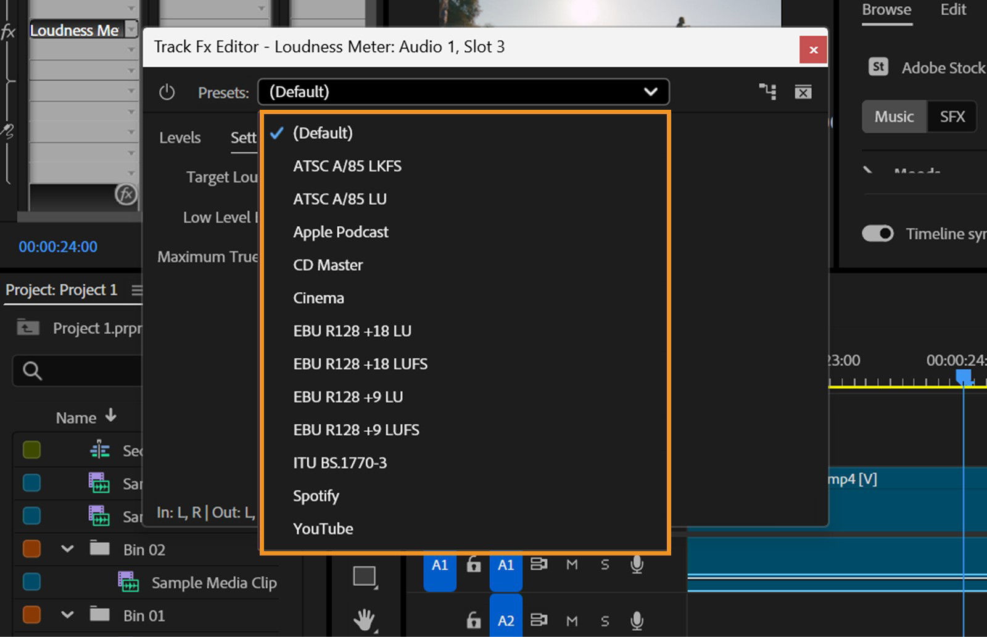Select the EBU R128 +9 LUFS preset
Image resolution: width=987 pixels, height=637 pixels.
point(356,430)
